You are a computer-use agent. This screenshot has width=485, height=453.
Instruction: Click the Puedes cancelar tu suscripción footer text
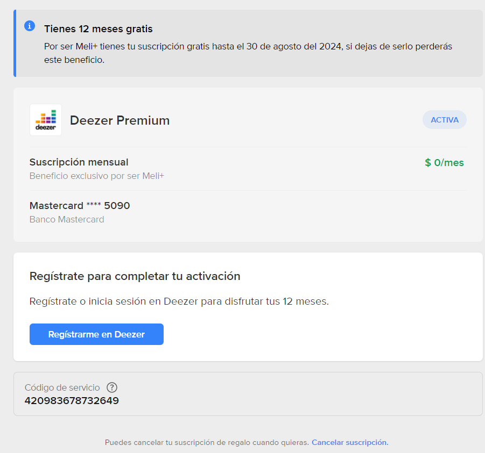(x=207, y=442)
